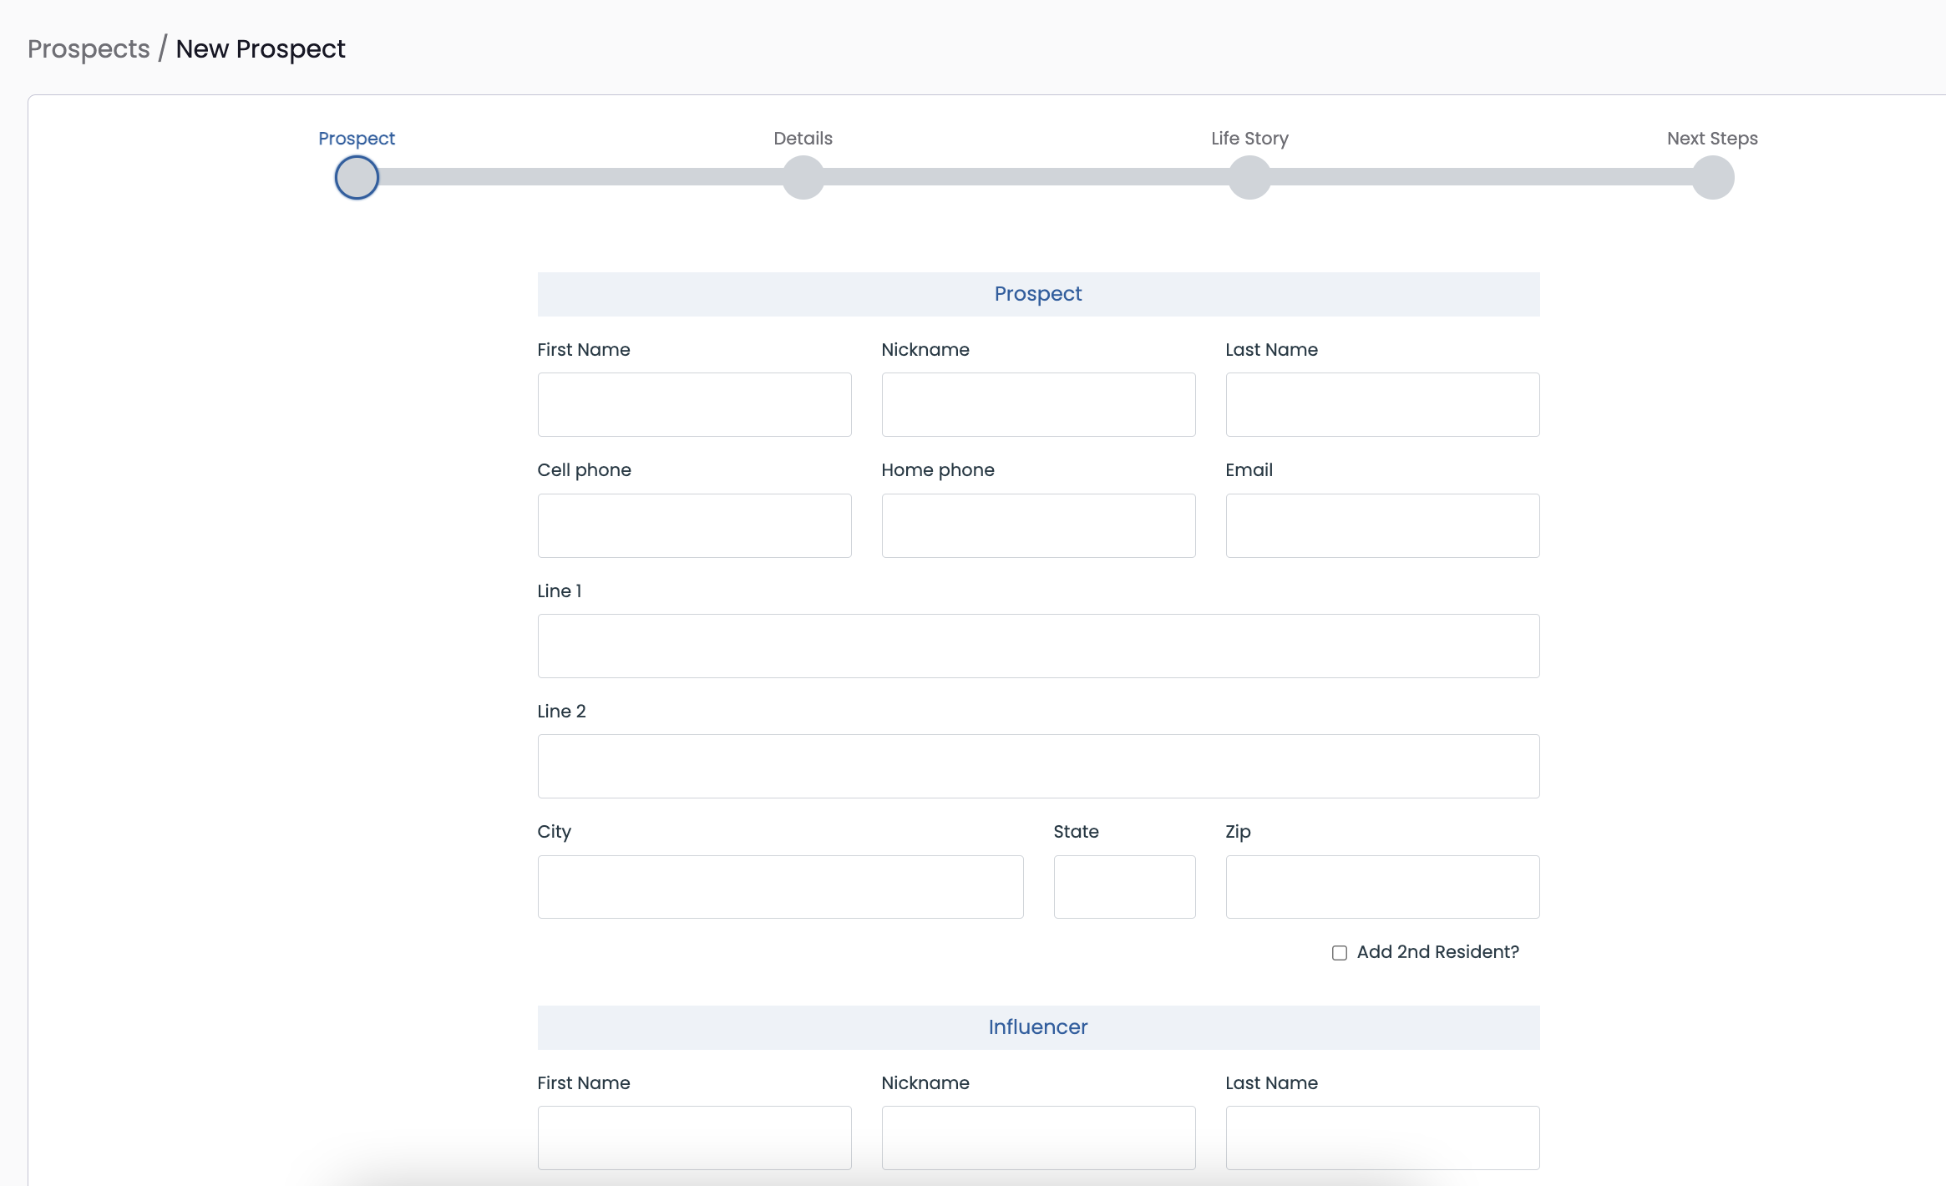Click the Details step label
This screenshot has height=1186, width=1946.
point(803,138)
